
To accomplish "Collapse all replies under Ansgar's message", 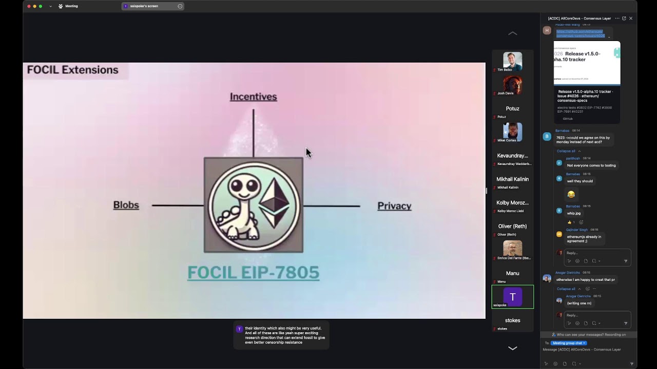I will coord(569,289).
